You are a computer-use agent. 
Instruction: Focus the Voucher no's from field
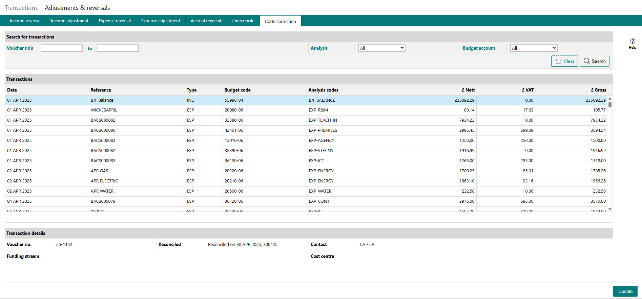coord(62,48)
